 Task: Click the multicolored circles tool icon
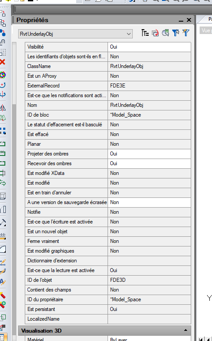pos(3,75)
